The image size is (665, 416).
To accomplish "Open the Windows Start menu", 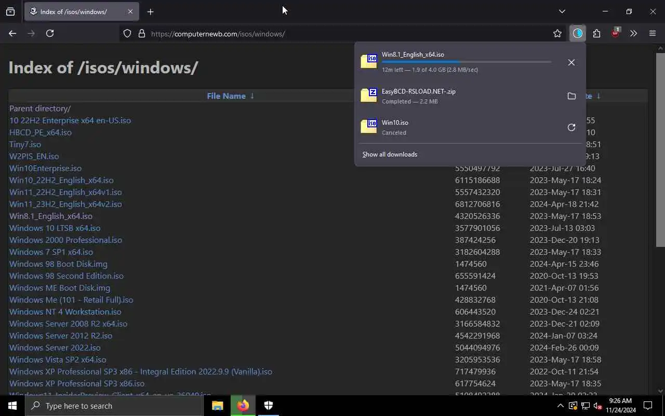I will [12, 406].
